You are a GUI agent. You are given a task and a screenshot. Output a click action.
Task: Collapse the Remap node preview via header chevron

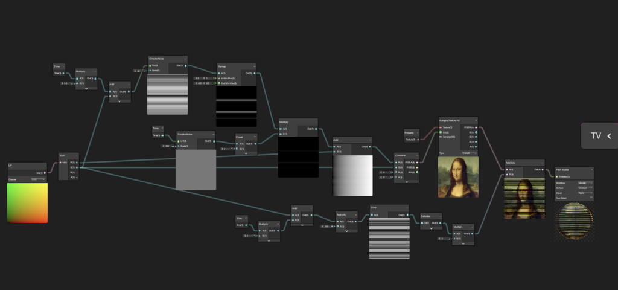point(254,66)
